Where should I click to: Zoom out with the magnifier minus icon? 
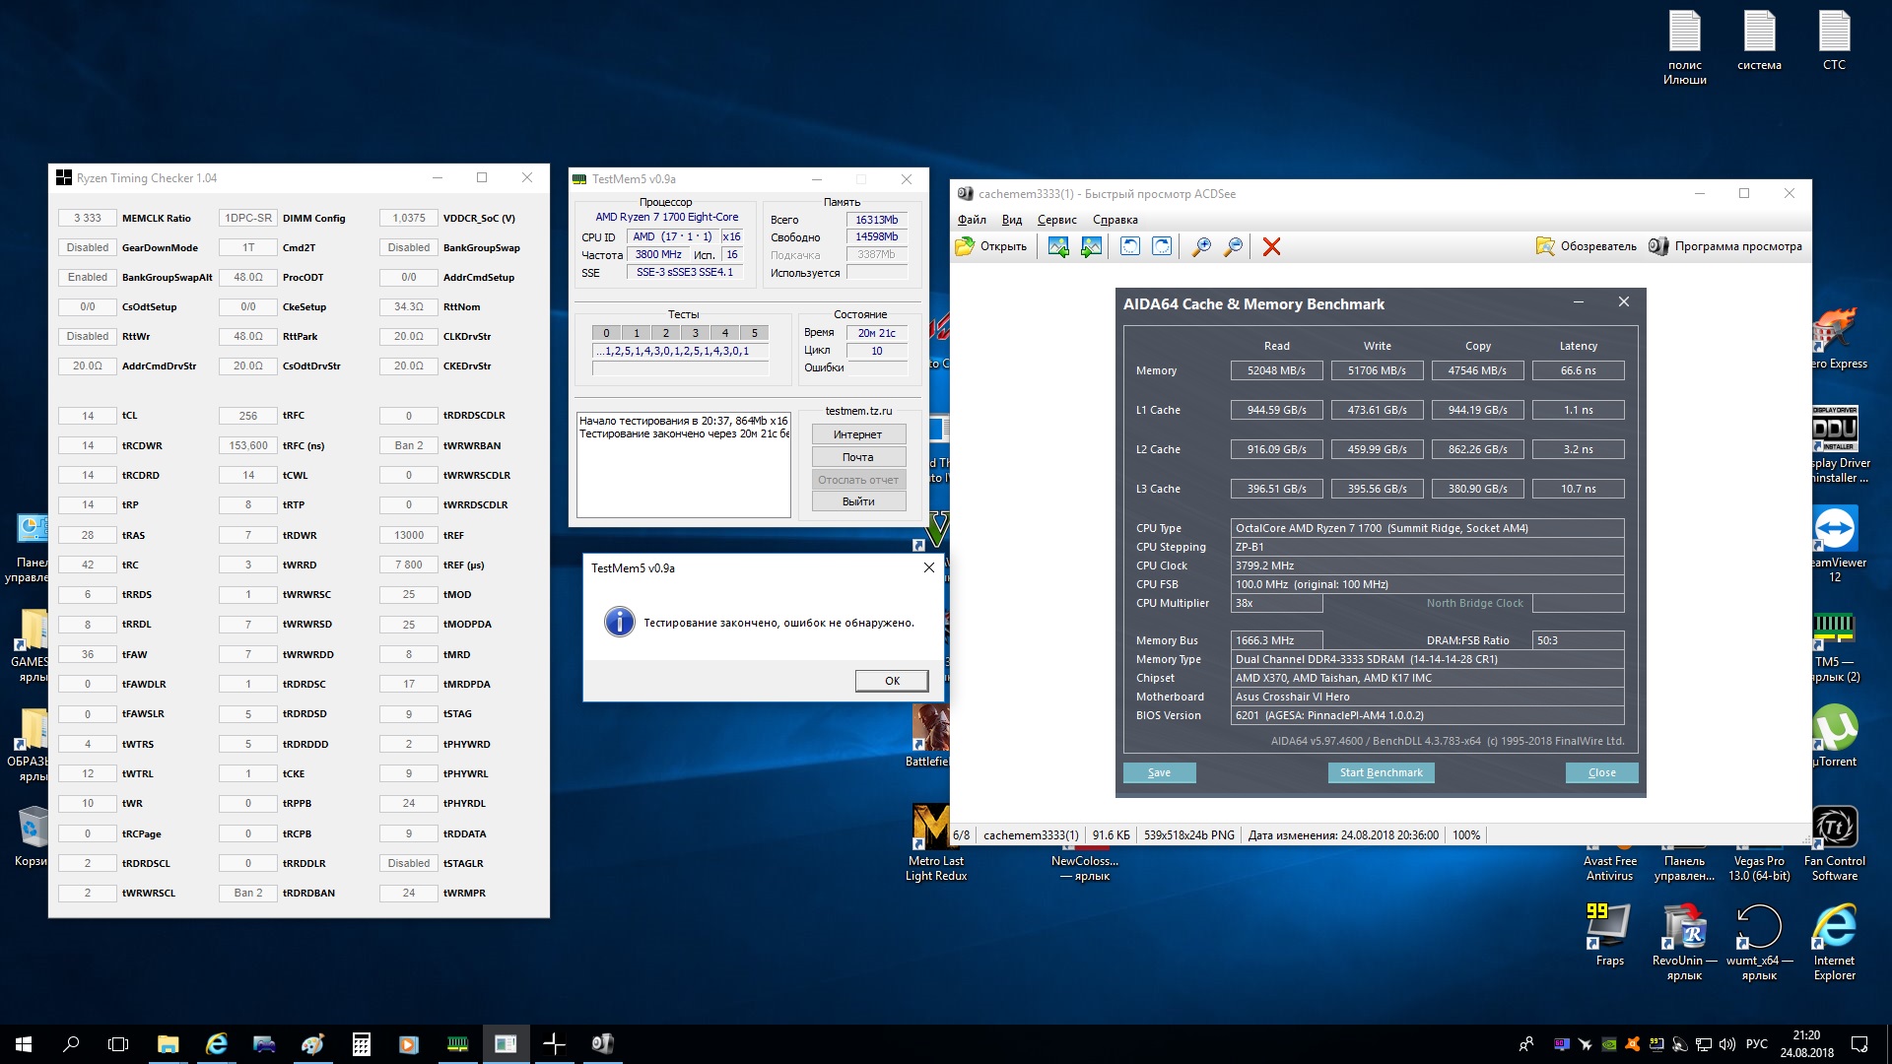pyautogui.click(x=1233, y=247)
